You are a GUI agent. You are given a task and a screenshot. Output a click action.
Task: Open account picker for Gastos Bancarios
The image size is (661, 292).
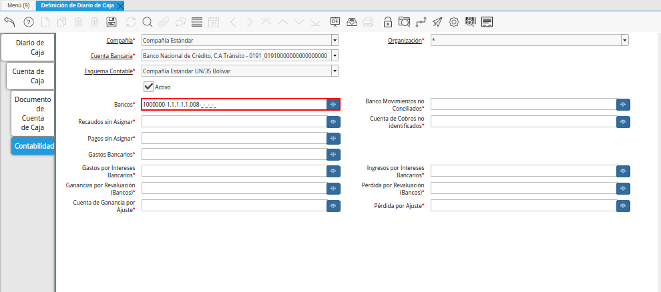pos(333,155)
